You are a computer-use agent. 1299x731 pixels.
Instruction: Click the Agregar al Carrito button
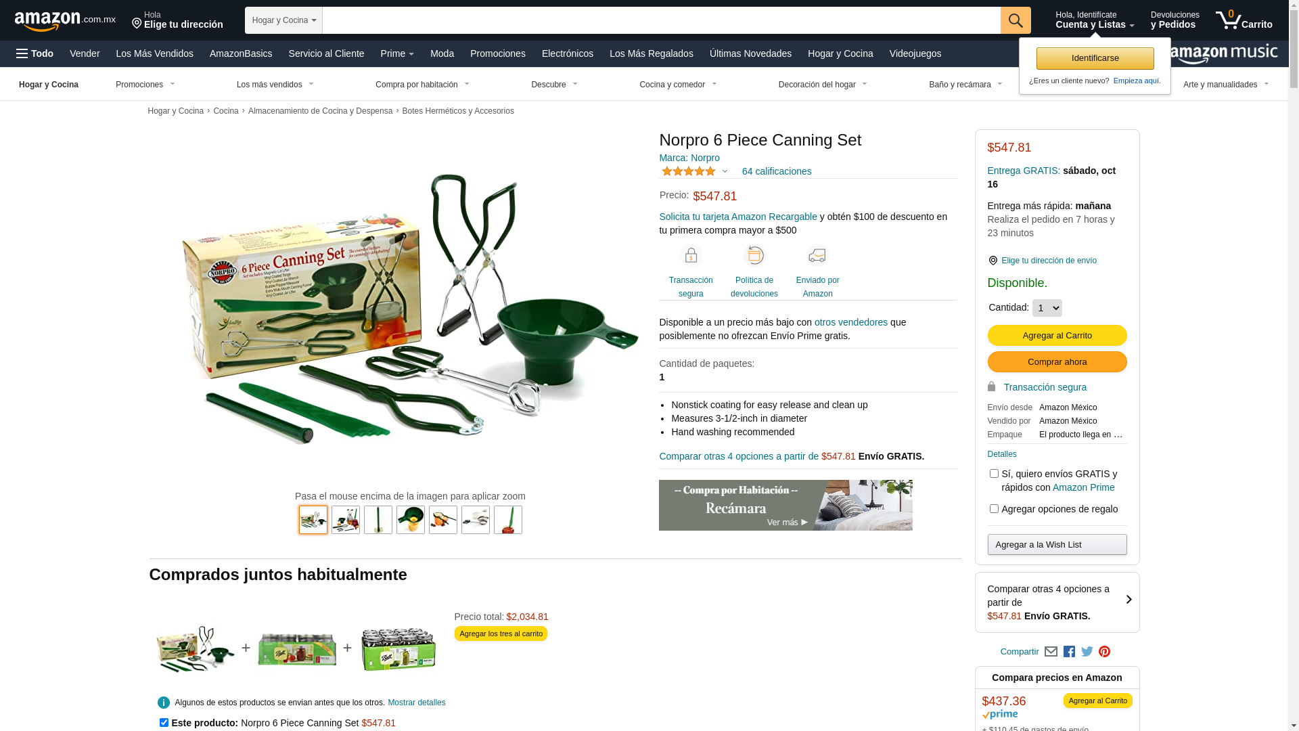[x=1057, y=336]
